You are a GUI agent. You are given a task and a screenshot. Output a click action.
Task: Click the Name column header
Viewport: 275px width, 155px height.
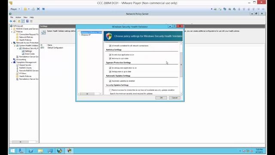50,45
